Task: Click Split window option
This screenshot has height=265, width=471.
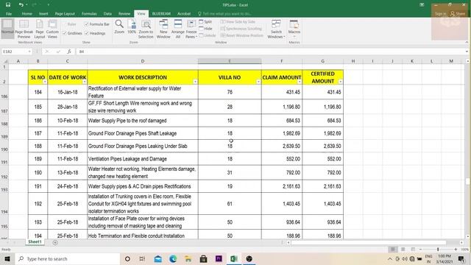Action: point(205,21)
